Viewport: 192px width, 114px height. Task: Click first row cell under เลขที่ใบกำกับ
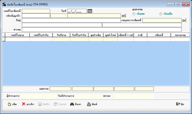point(41,39)
